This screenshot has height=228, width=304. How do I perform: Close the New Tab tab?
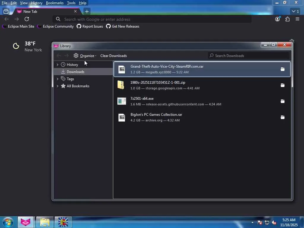[75, 12]
